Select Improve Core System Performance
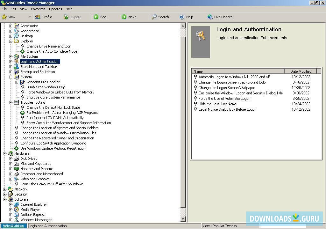The width and height of the screenshot is (326, 229). click(x=53, y=97)
